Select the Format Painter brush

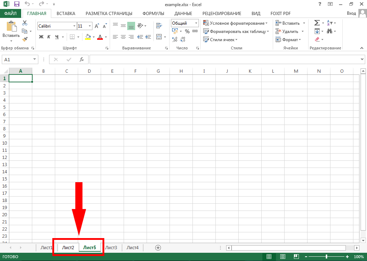tap(25, 39)
